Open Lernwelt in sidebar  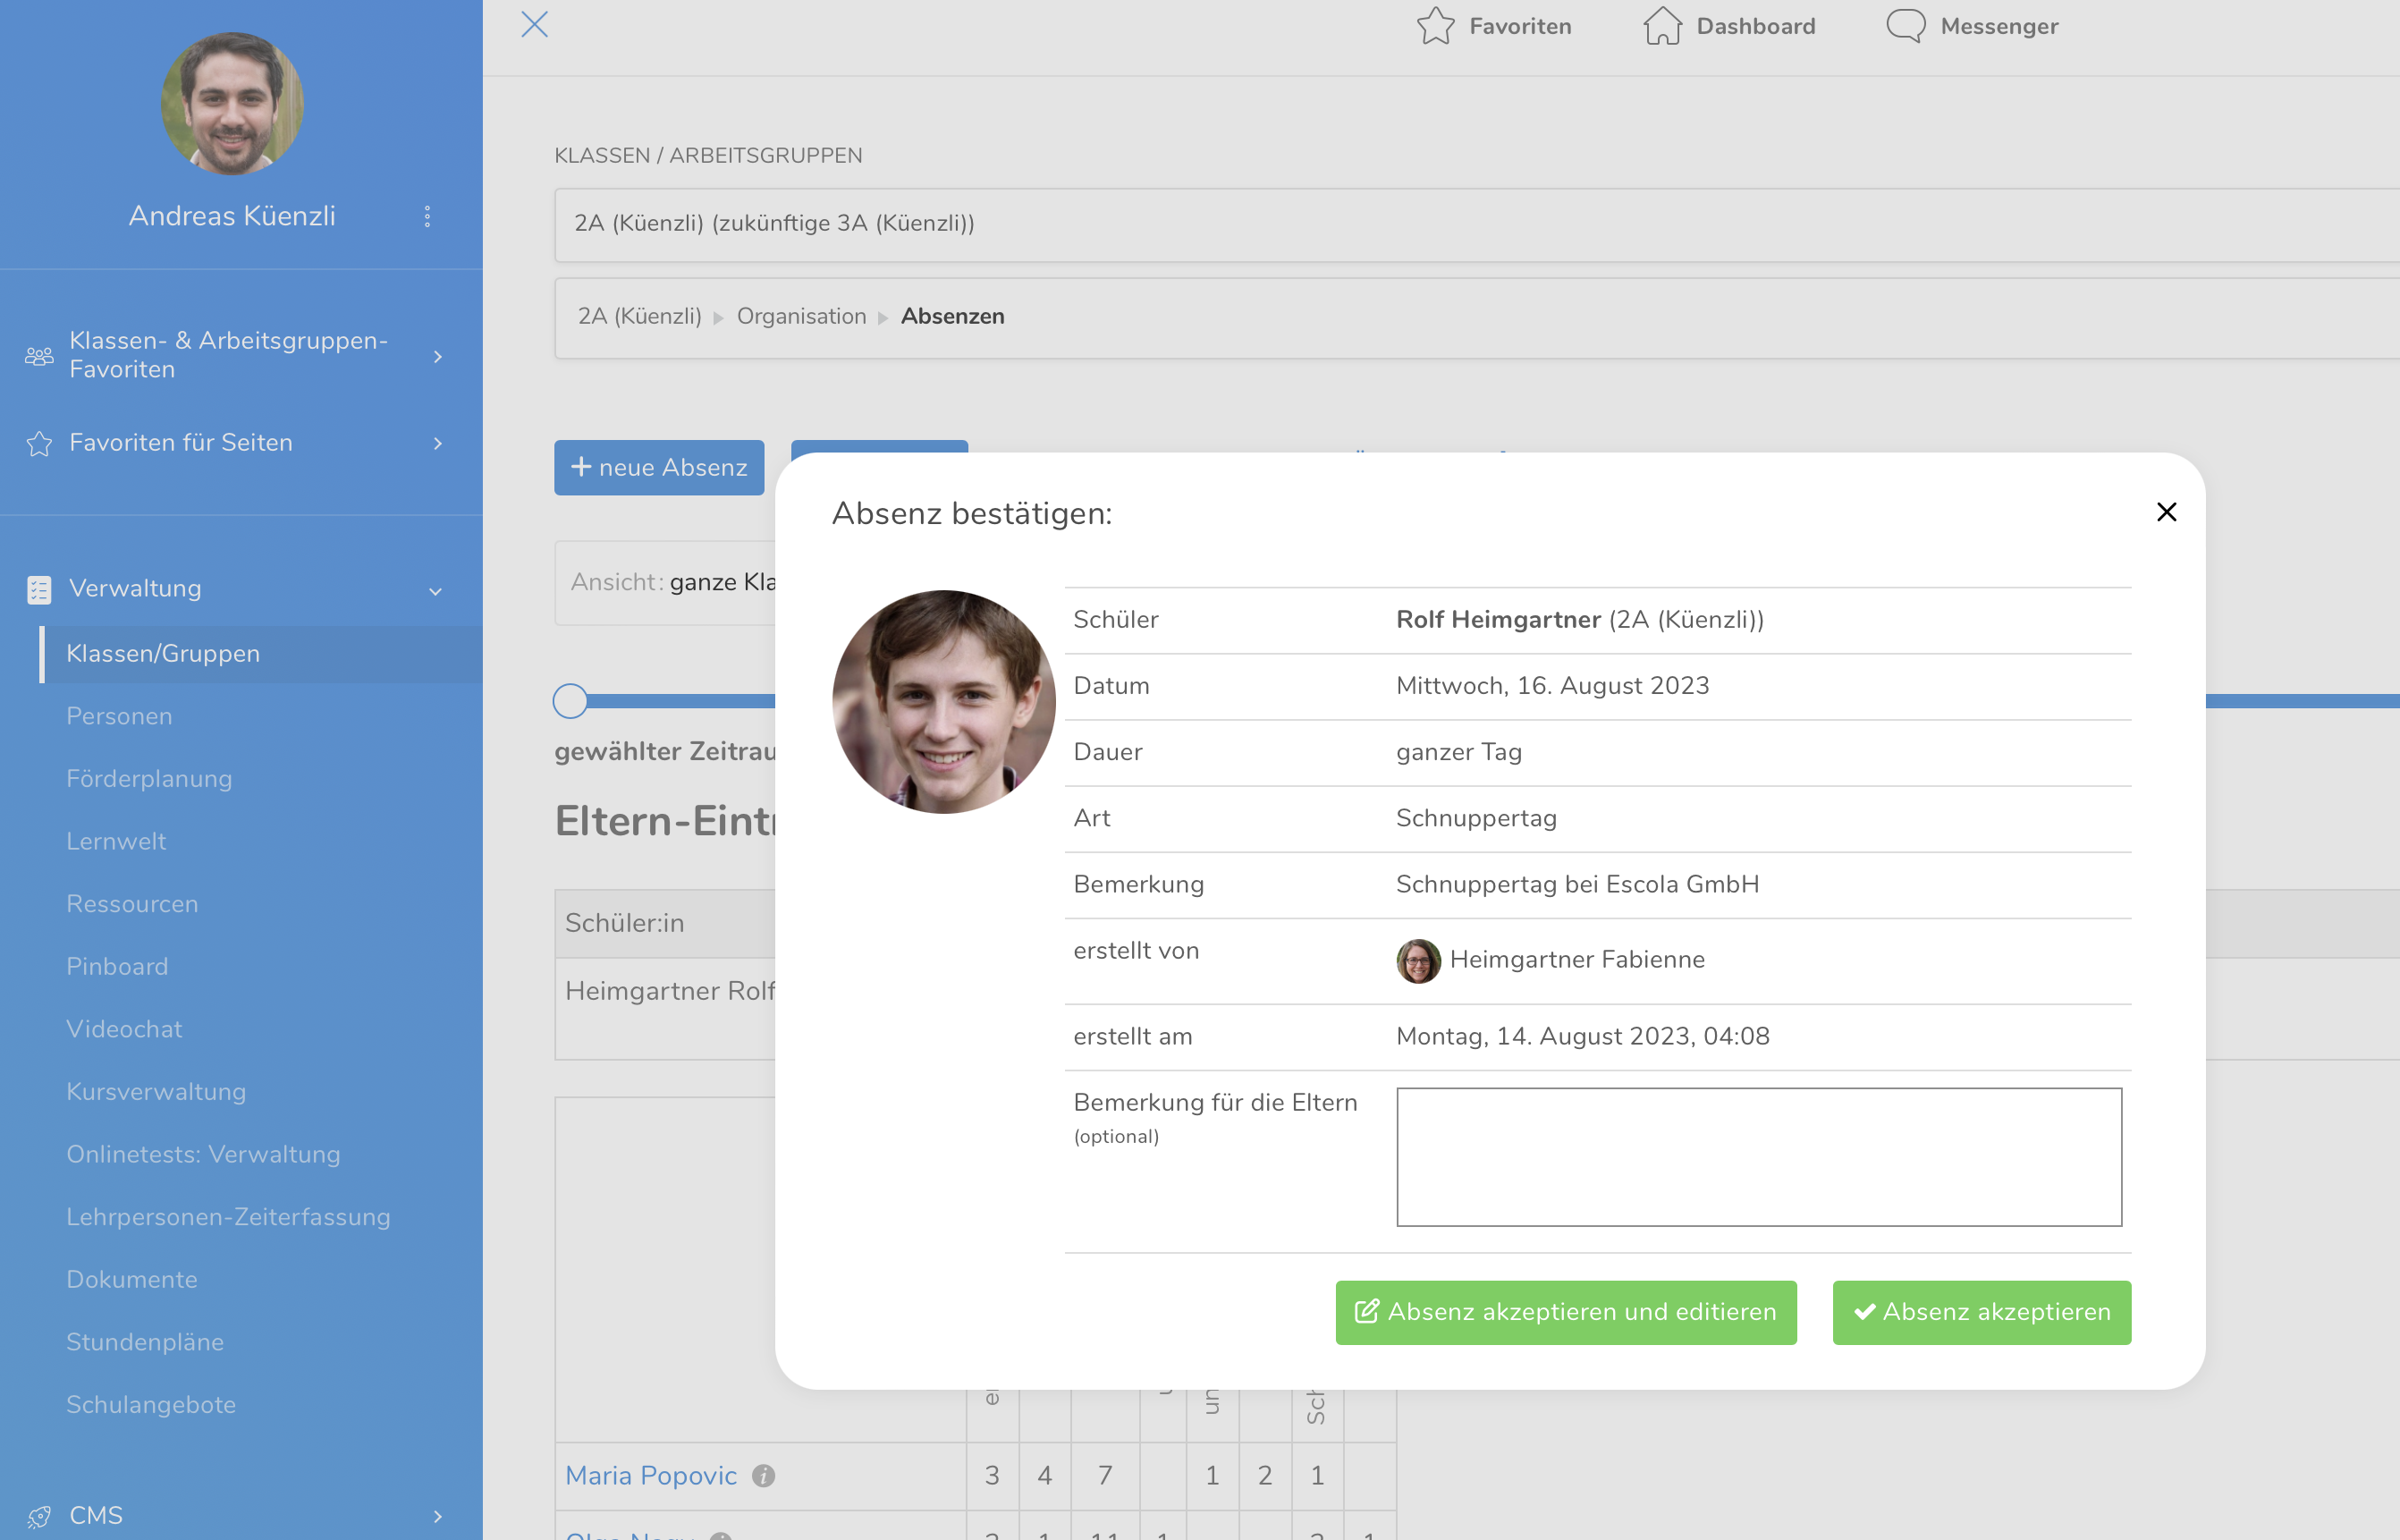coord(116,842)
